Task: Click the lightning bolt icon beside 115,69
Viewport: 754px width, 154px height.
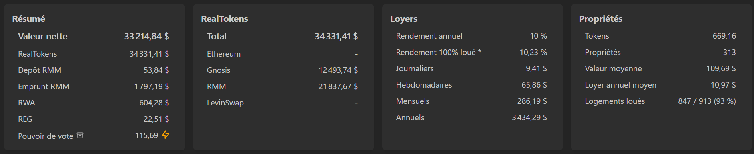Action: tap(165, 135)
